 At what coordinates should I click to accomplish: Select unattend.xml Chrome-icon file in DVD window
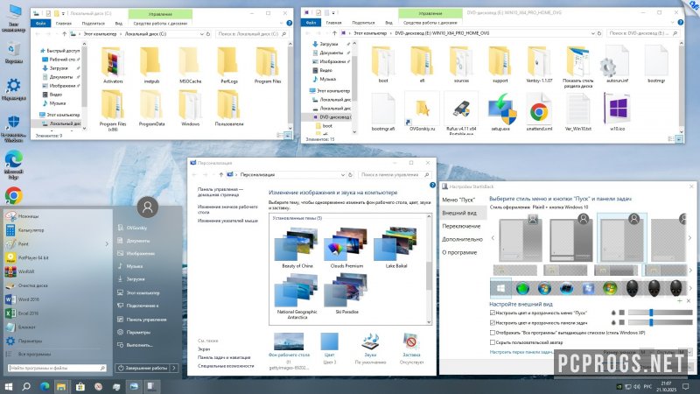(539, 112)
